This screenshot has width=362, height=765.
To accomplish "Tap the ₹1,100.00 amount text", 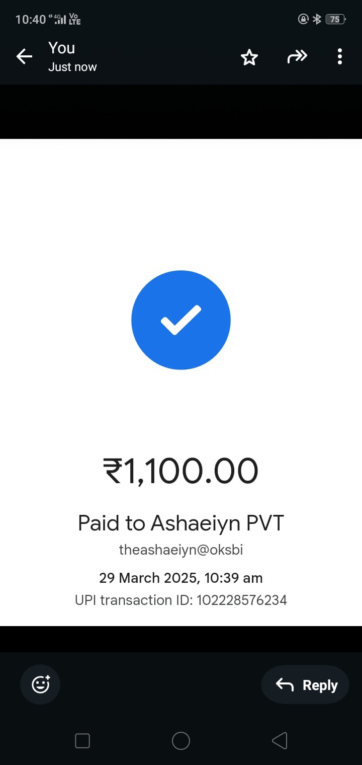I will pos(181,472).
